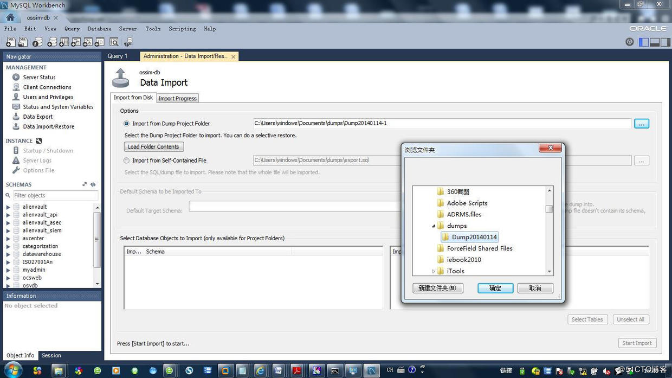The height and width of the screenshot is (378, 672).
Task: Select Import from Dump Project Folder
Action: click(127, 124)
